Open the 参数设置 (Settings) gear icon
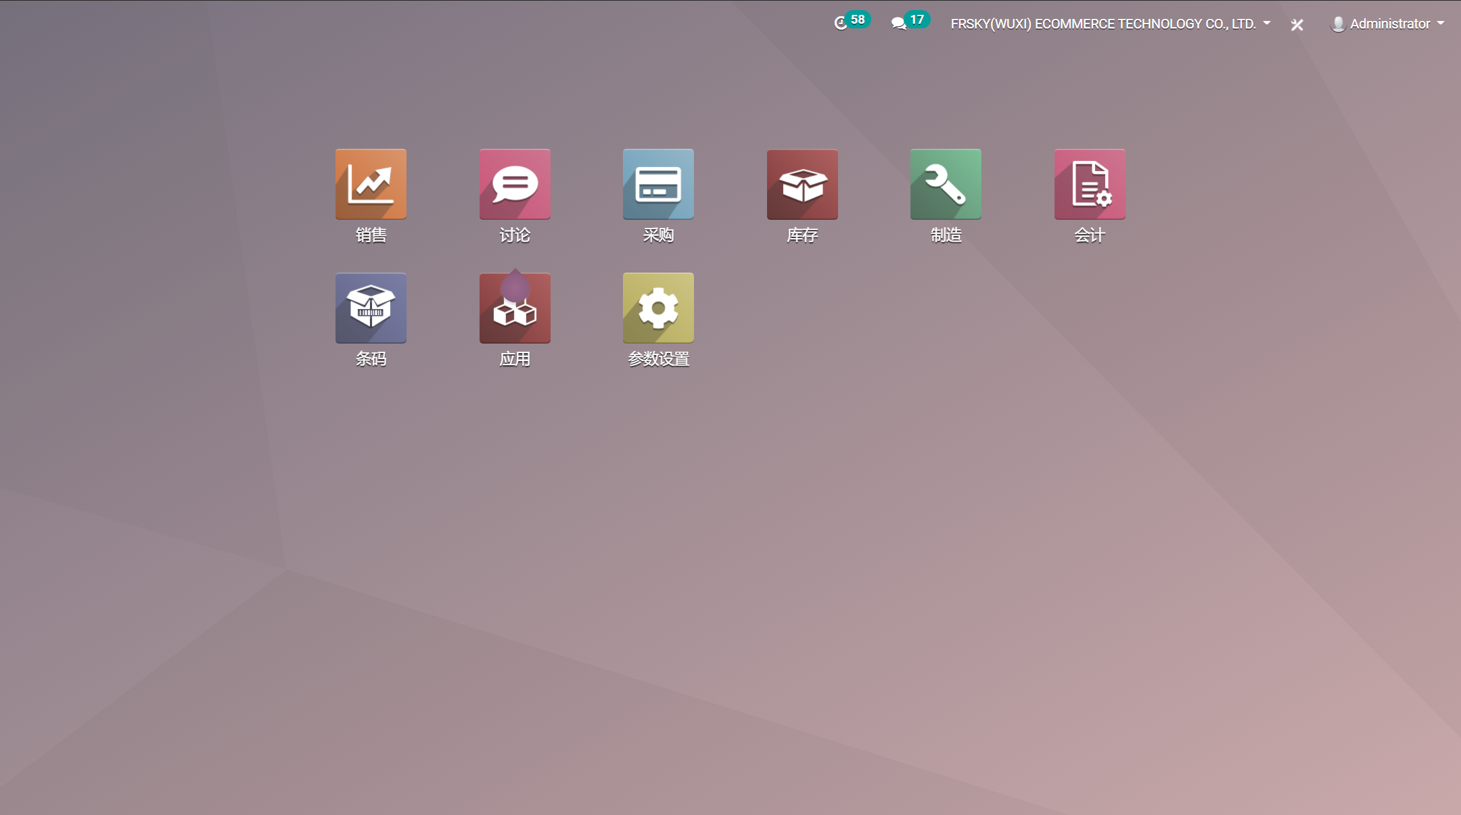Image resolution: width=1461 pixels, height=815 pixels. tap(658, 308)
